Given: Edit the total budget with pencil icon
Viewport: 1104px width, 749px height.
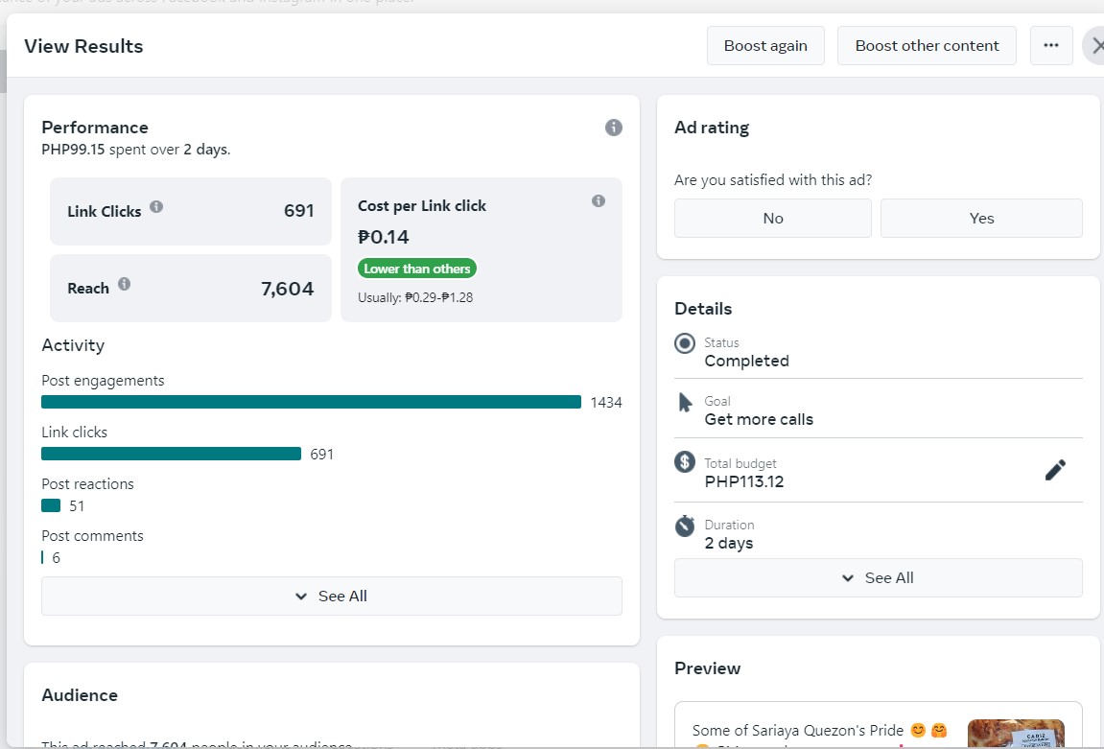Looking at the screenshot, I should point(1055,470).
